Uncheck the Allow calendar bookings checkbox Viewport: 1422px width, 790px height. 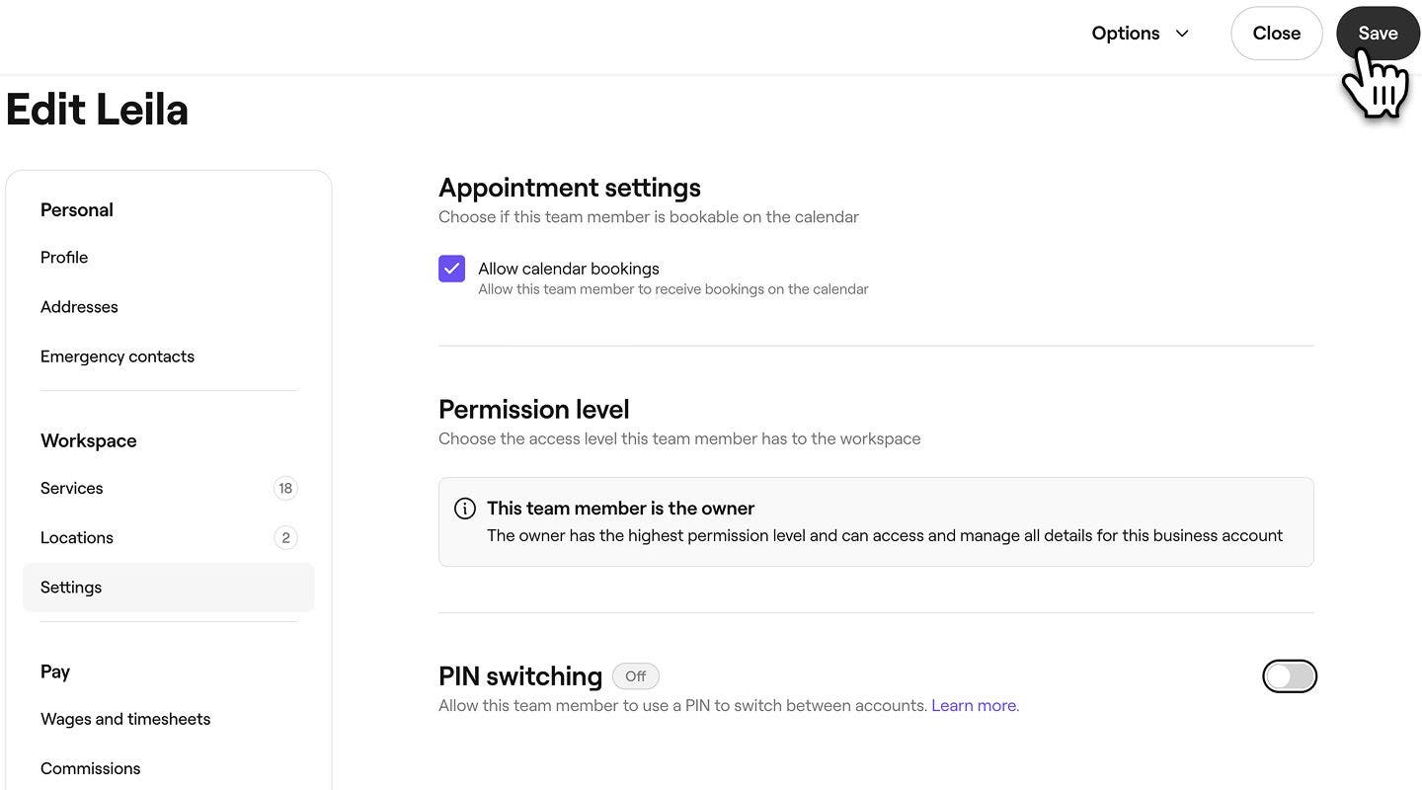pyautogui.click(x=451, y=269)
